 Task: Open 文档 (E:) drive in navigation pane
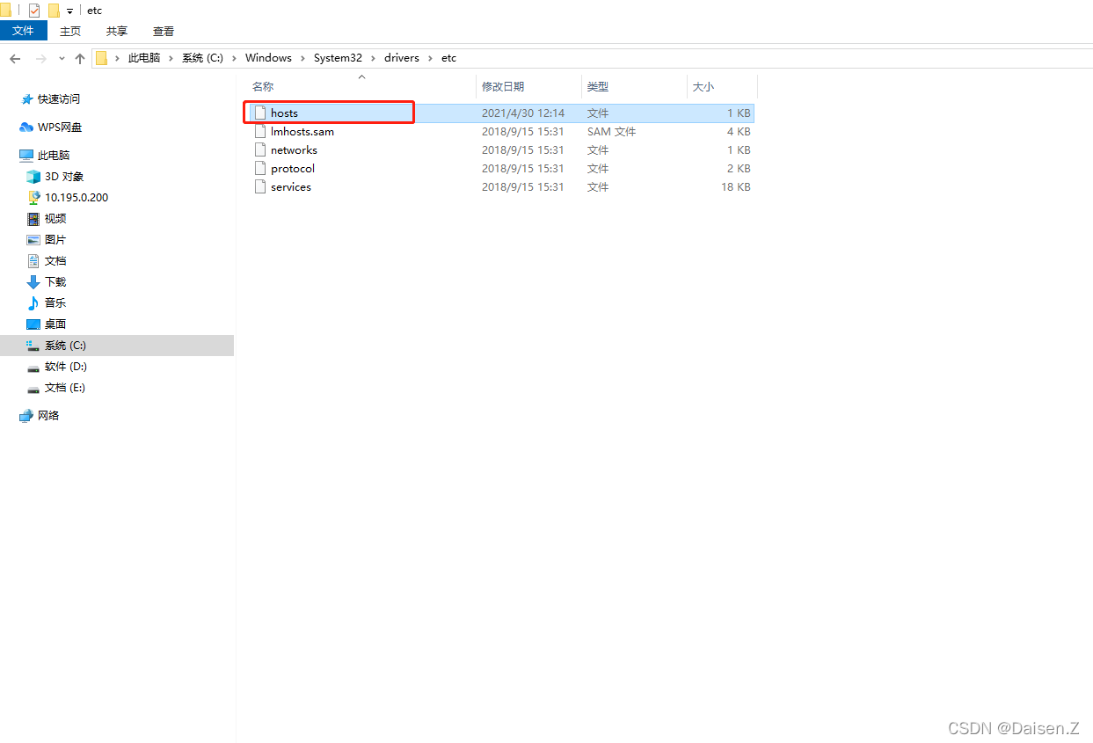click(65, 388)
